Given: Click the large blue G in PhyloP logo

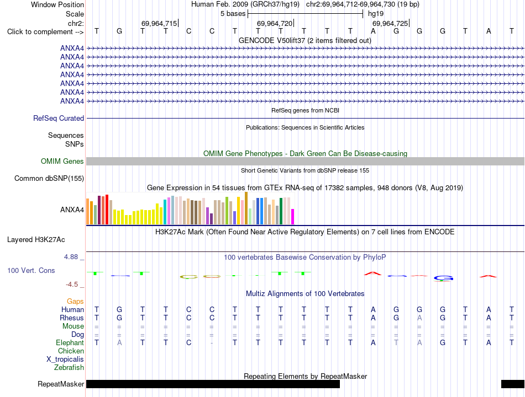Looking at the screenshot, I should pyautogui.click(x=443, y=278).
